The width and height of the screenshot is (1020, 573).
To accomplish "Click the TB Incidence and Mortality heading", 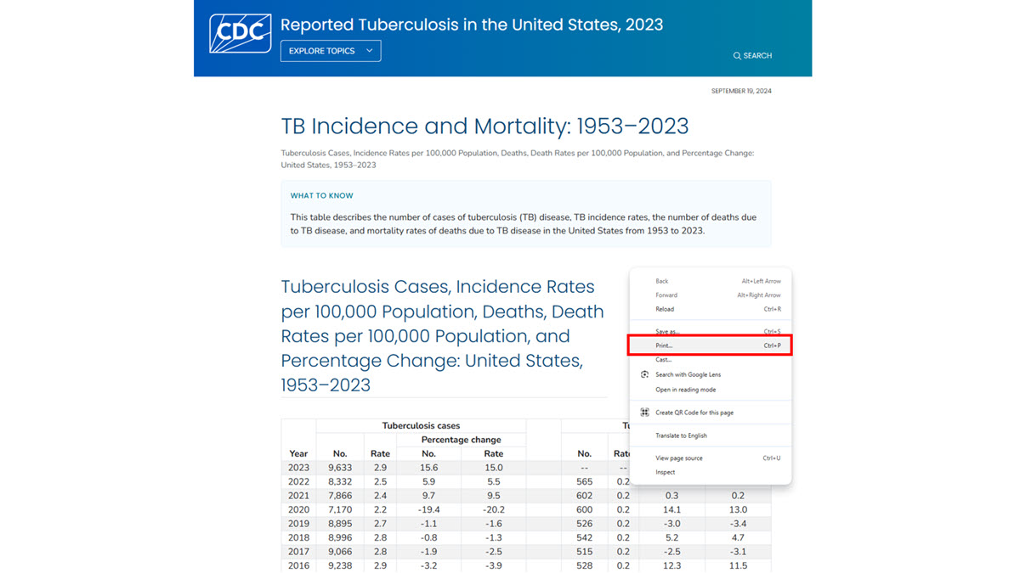I will coord(484,126).
